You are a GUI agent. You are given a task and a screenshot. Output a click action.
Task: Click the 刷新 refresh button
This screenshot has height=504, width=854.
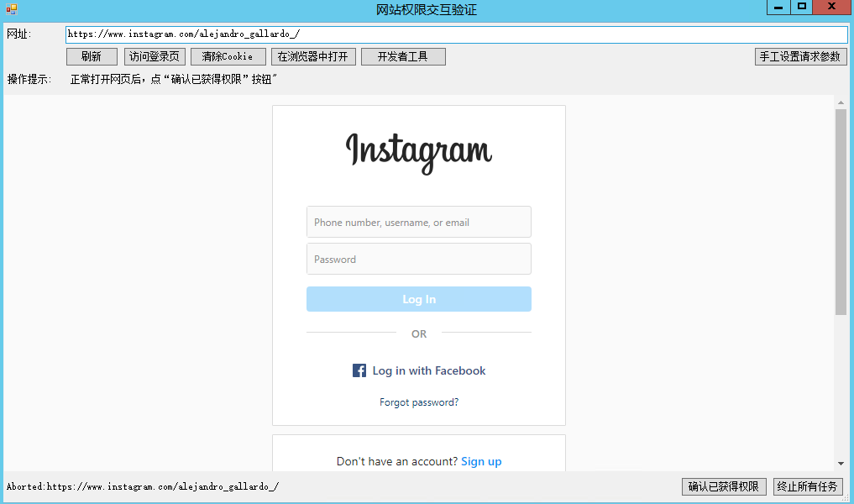click(92, 56)
